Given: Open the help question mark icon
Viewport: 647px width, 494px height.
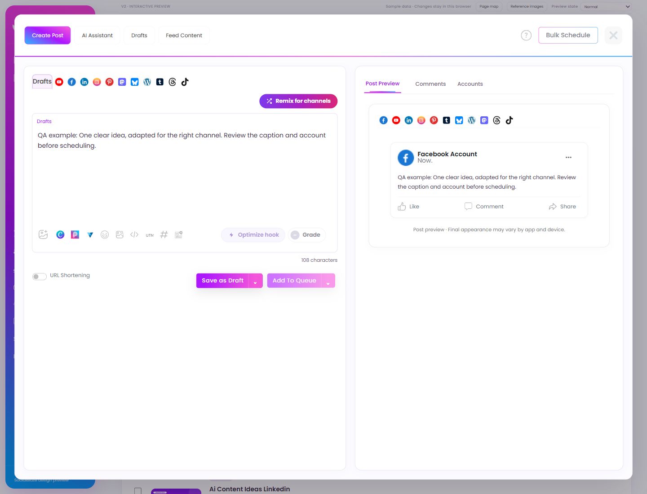Looking at the screenshot, I should tap(526, 35).
